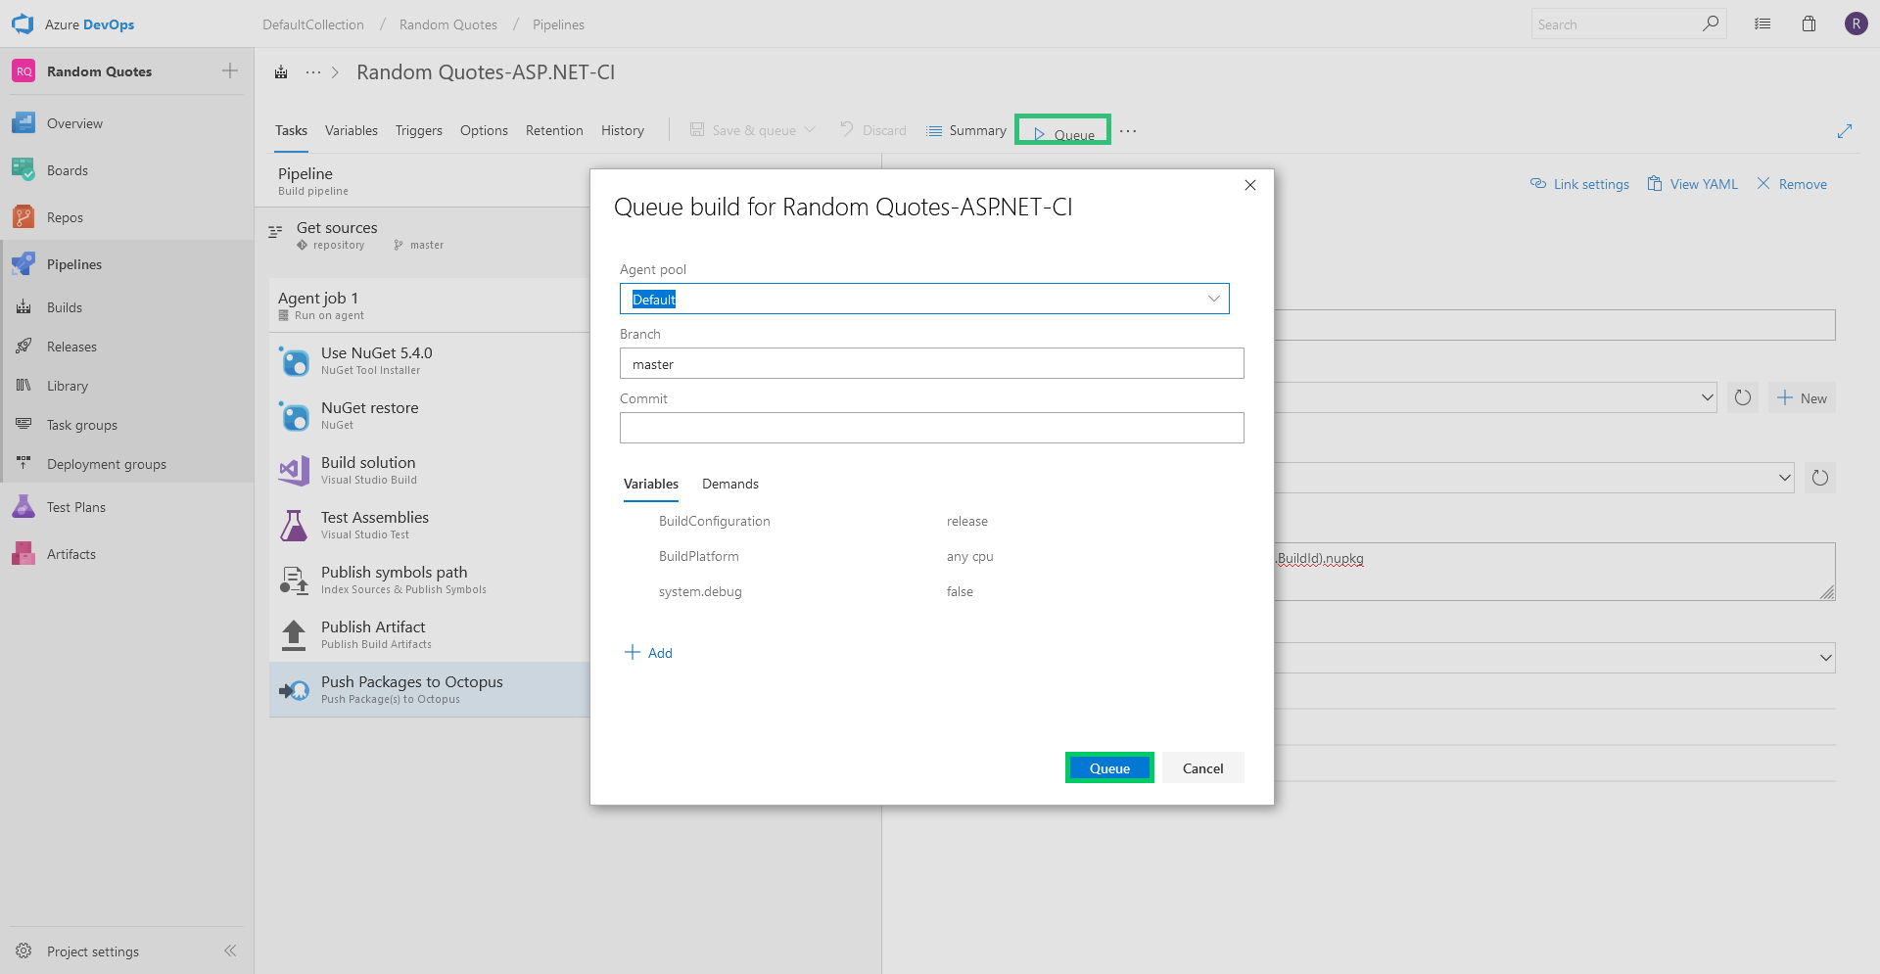Screen dimensions: 1880x974
Task: Expand Save & queue dropdown arrow
Action: tap(810, 129)
